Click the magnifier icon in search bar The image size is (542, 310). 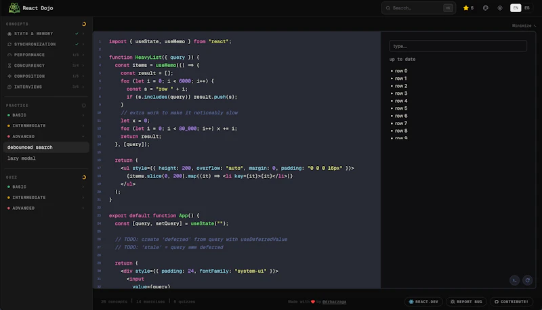[388, 8]
